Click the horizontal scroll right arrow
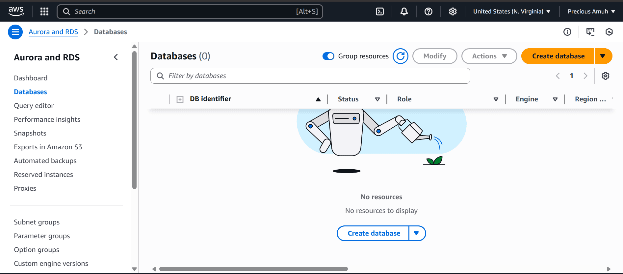 609,269
